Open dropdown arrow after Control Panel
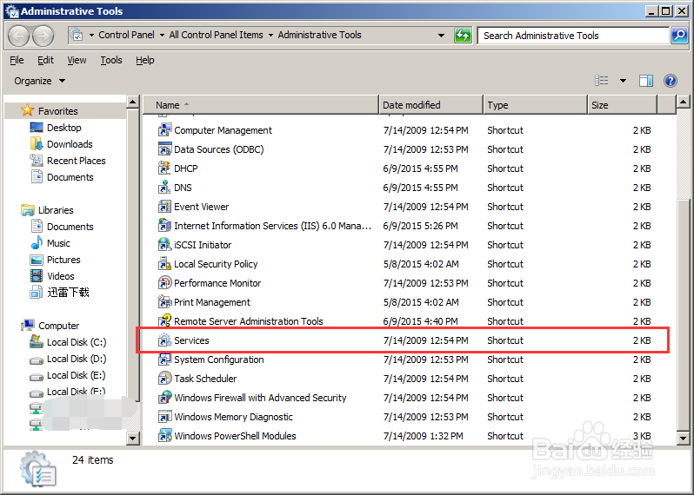 click(162, 35)
